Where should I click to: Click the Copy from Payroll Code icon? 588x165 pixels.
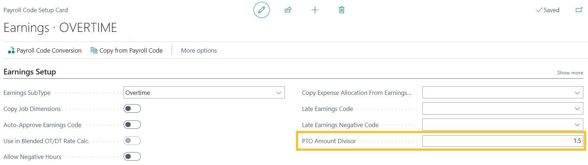[94, 50]
